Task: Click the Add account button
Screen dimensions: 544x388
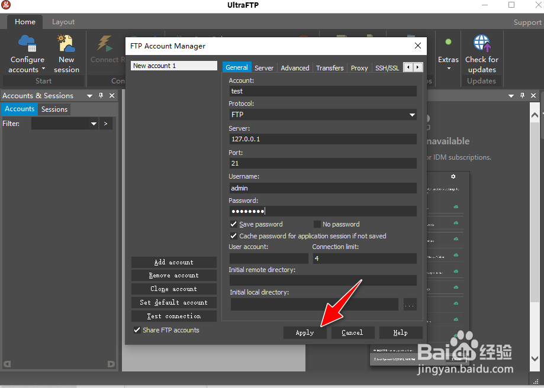Action: (x=174, y=262)
